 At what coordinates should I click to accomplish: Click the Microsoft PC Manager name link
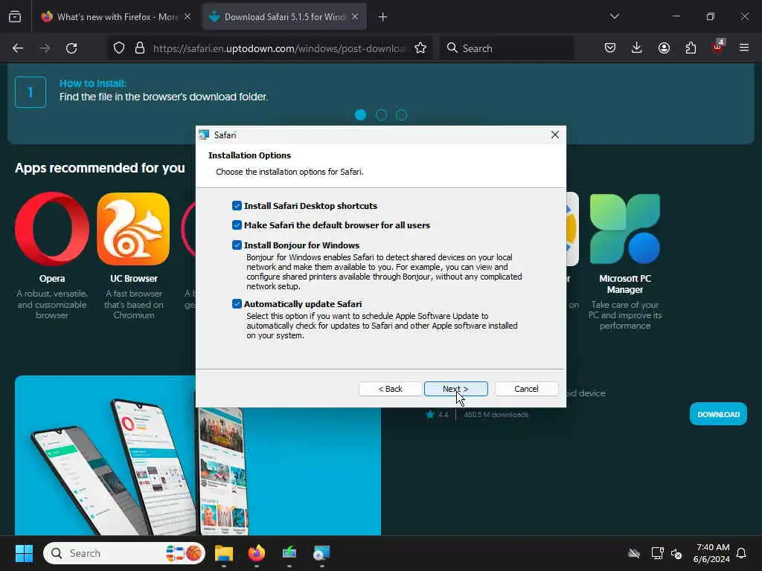pyautogui.click(x=625, y=284)
